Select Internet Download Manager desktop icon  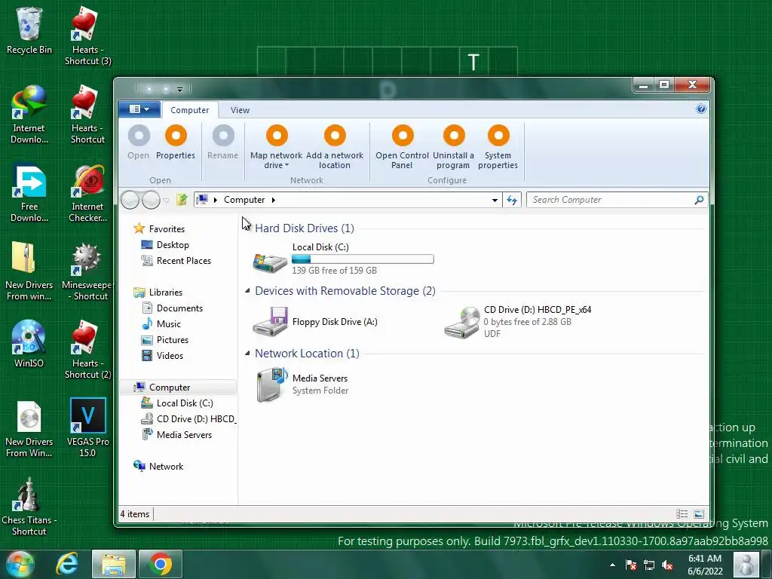29,115
